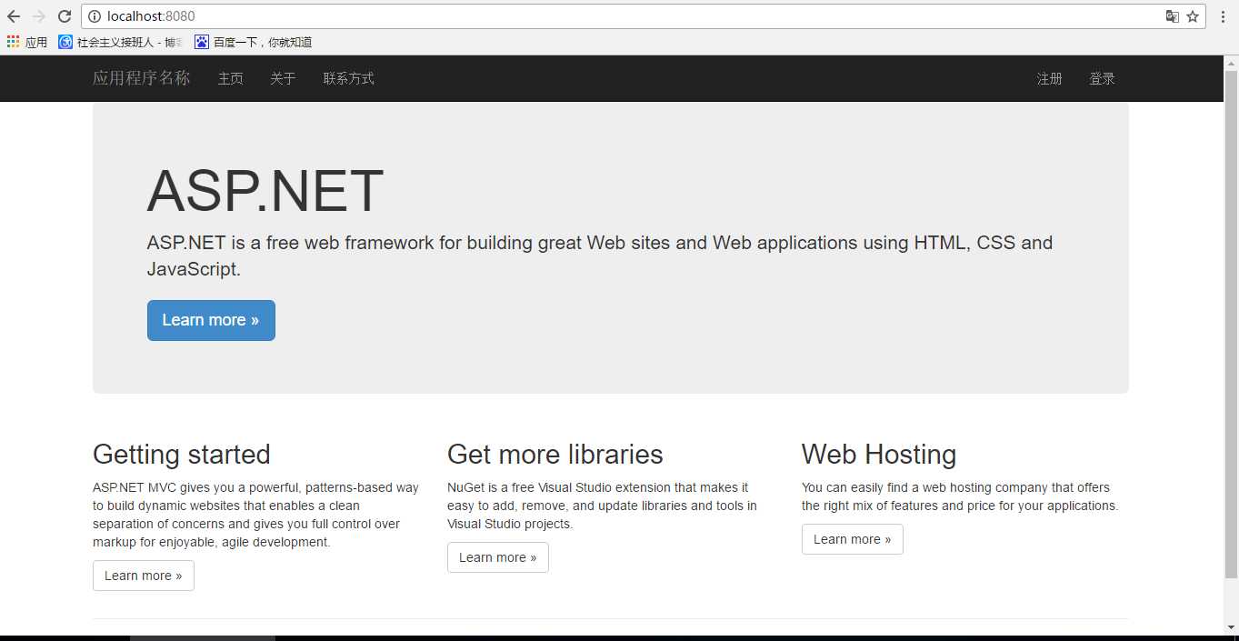Click the translate page icon
The image size is (1239, 641).
click(x=1173, y=16)
